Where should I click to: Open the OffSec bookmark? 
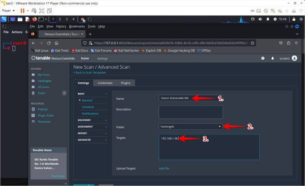[204, 51]
